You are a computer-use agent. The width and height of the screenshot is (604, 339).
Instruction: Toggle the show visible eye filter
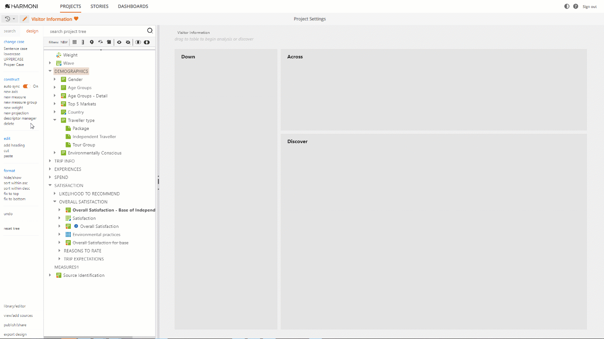pos(119,42)
